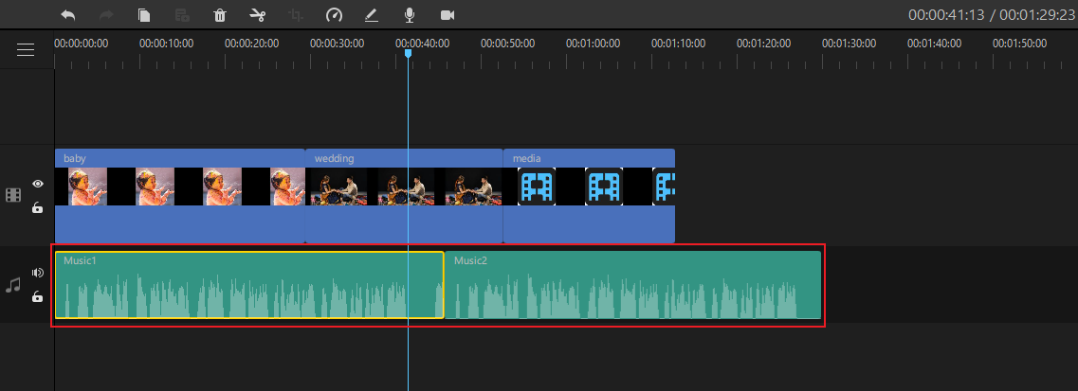Select the Music1 audio clip
Screen dimensions: 1078x391
pos(249,285)
